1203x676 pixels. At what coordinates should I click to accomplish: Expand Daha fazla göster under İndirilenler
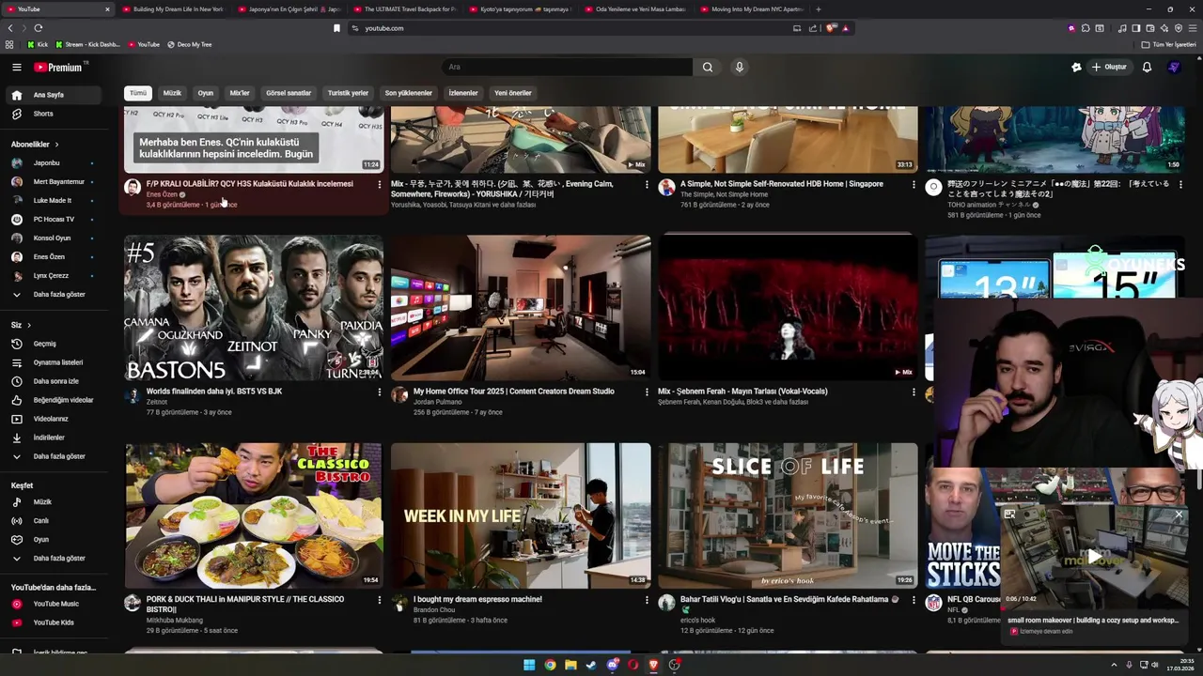click(52, 456)
